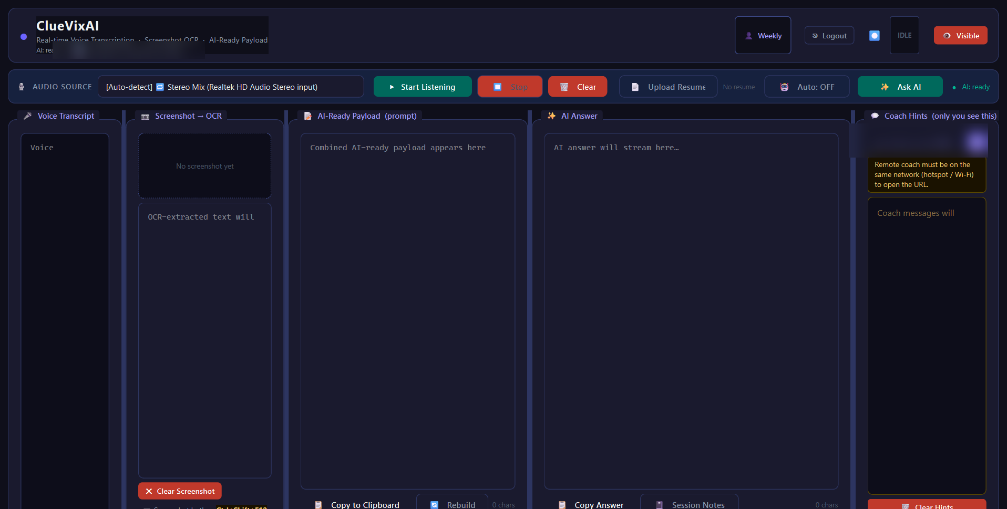The width and height of the screenshot is (1007, 509).
Task: Click the Combined AI-ready payload text area
Action: pyautogui.click(x=408, y=311)
